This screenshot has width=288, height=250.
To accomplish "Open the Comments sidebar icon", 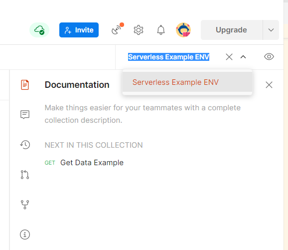I will tap(25, 115).
